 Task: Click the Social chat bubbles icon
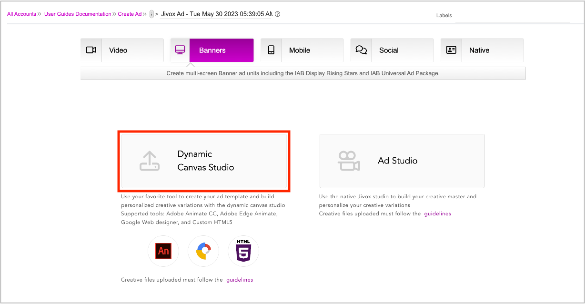(x=361, y=50)
